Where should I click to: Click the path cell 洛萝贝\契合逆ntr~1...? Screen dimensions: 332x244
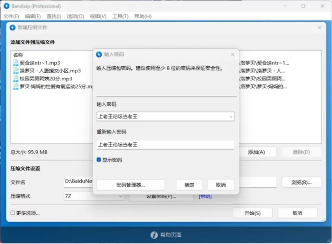[265, 63]
